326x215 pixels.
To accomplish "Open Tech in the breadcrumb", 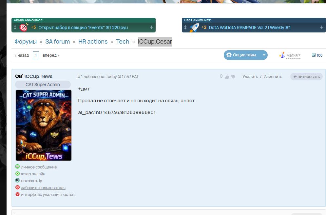I will [123, 42].
